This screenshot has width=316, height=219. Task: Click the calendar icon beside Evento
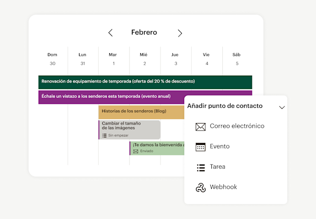pos(200,147)
